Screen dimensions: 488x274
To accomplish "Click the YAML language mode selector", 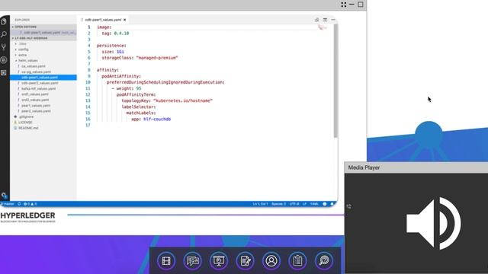I will click(x=314, y=204).
